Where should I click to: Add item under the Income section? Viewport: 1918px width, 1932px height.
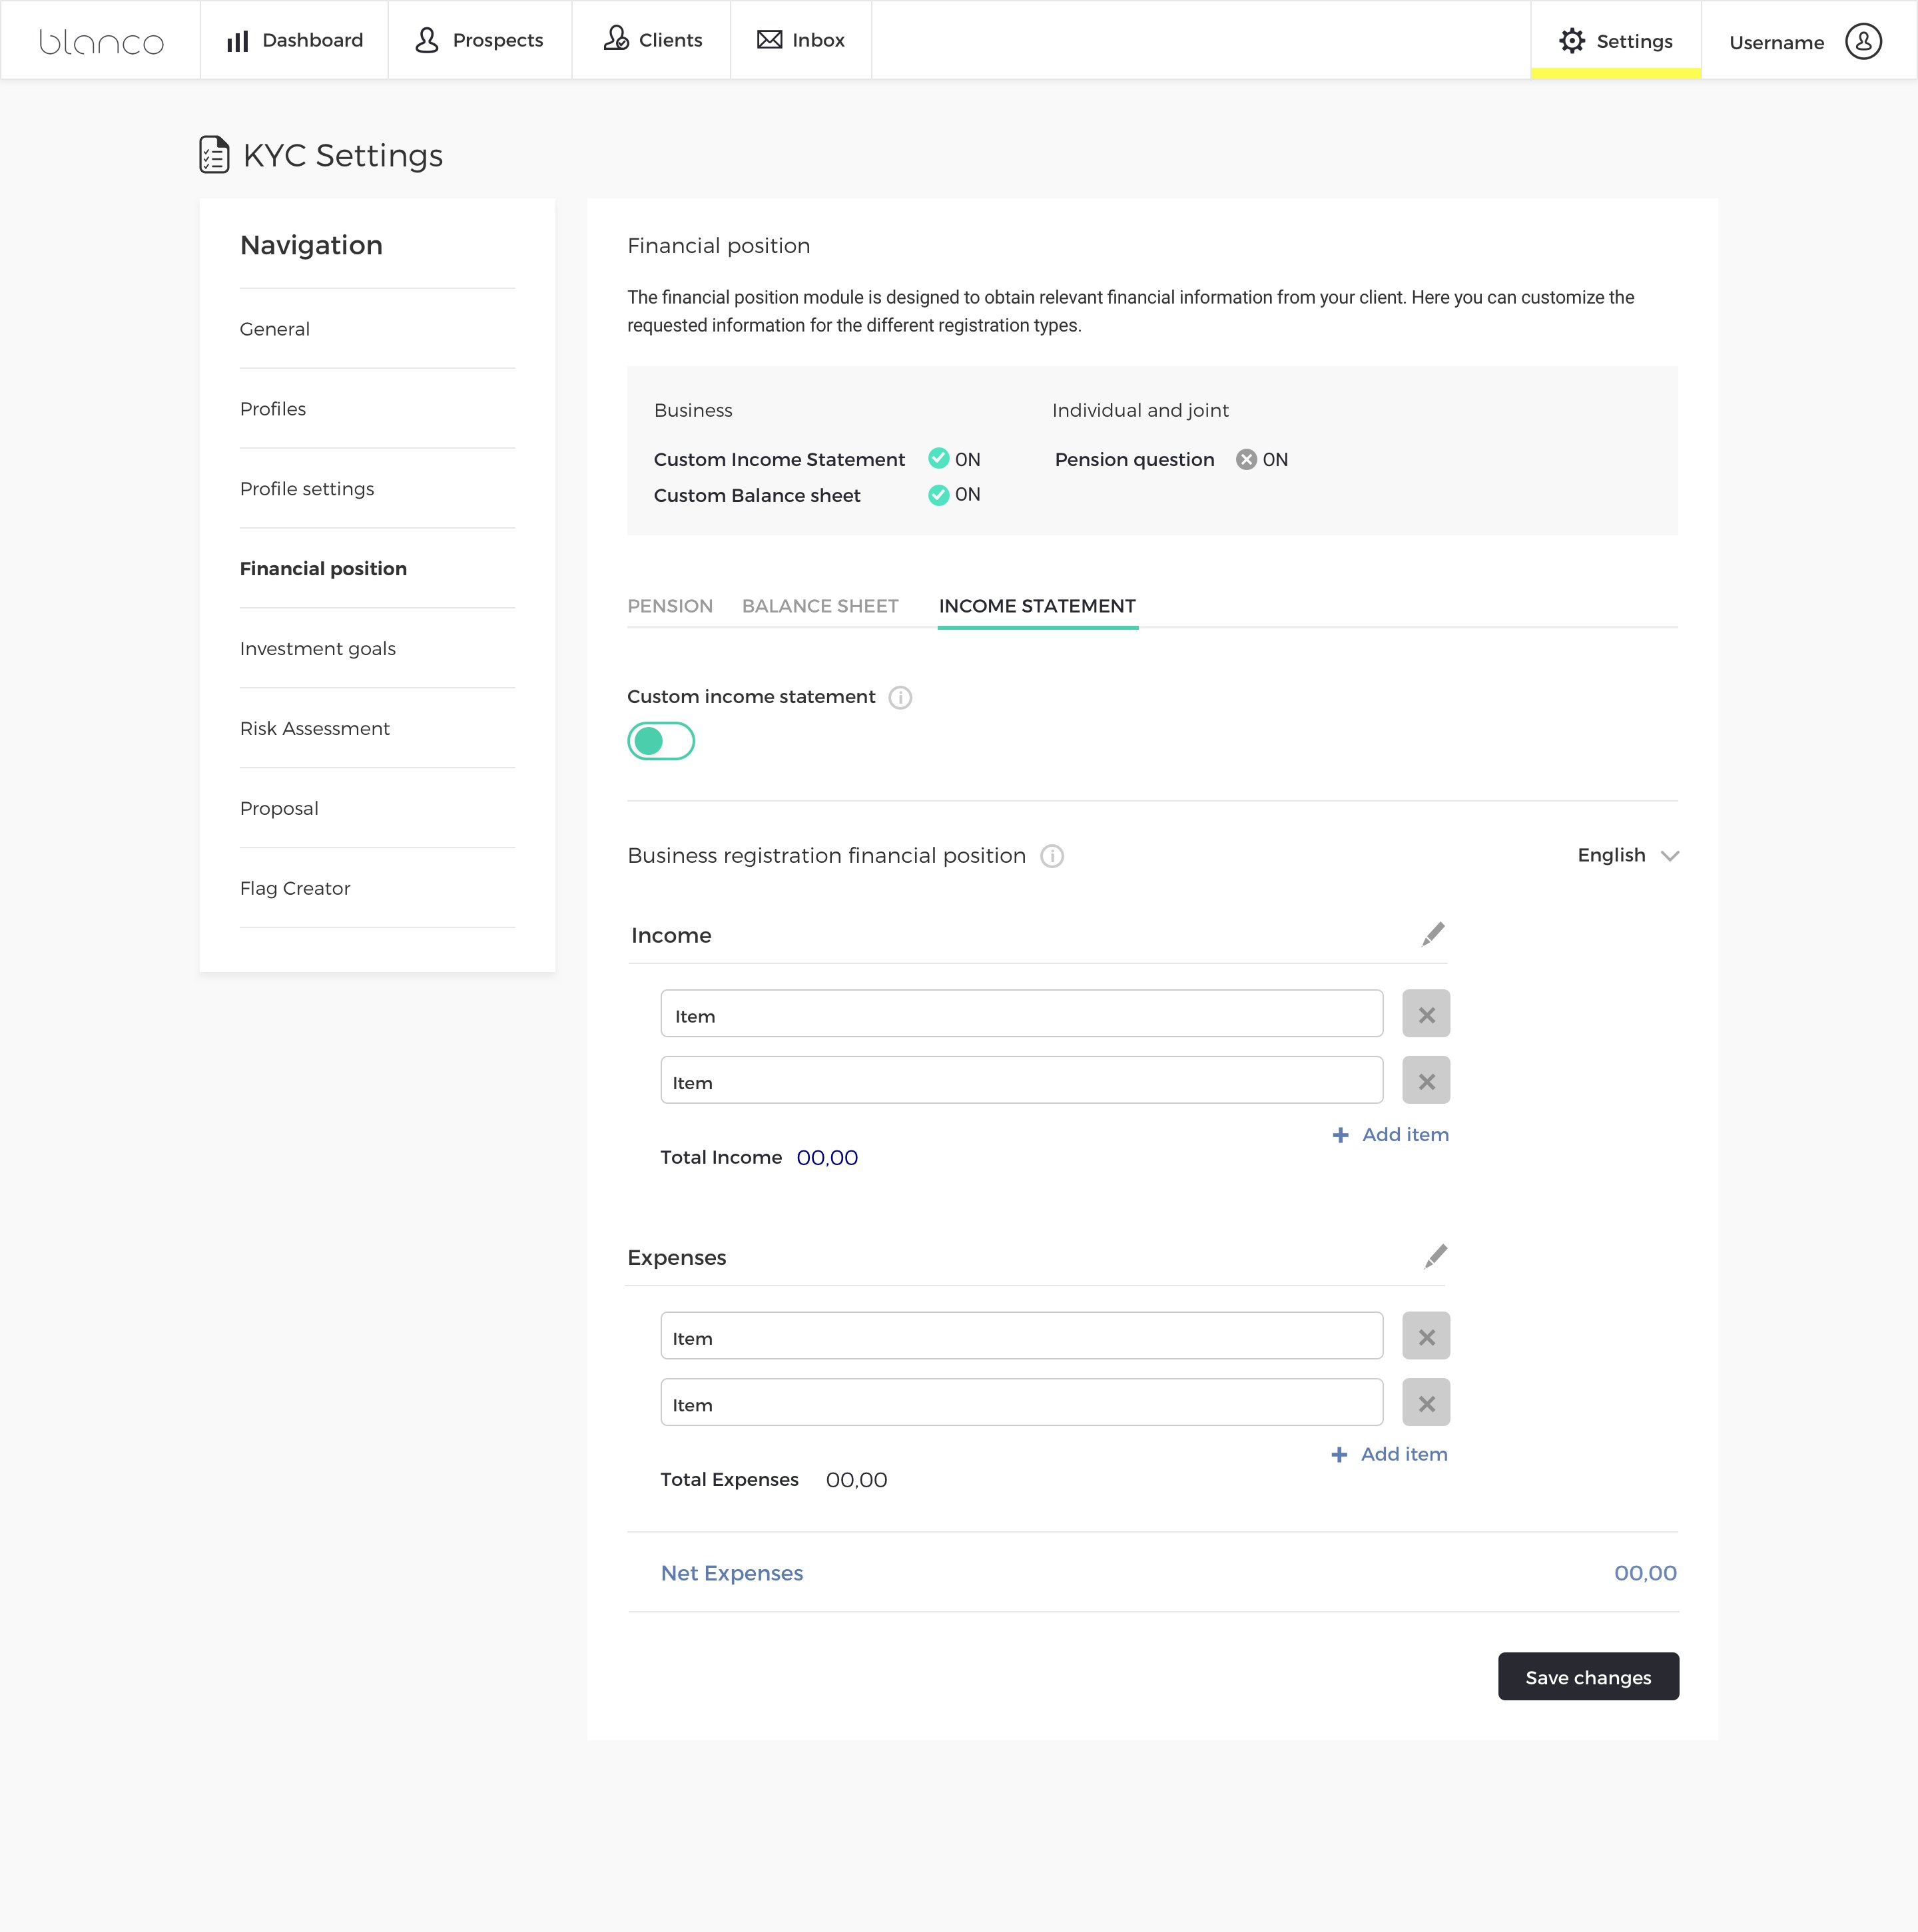pyautogui.click(x=1390, y=1135)
